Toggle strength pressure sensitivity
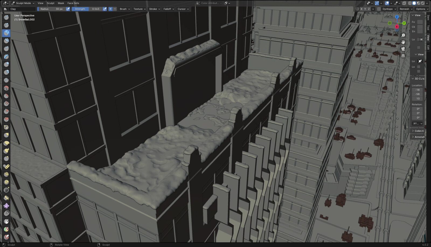Viewport: 431px width, 247px height. pyautogui.click(x=105, y=9)
